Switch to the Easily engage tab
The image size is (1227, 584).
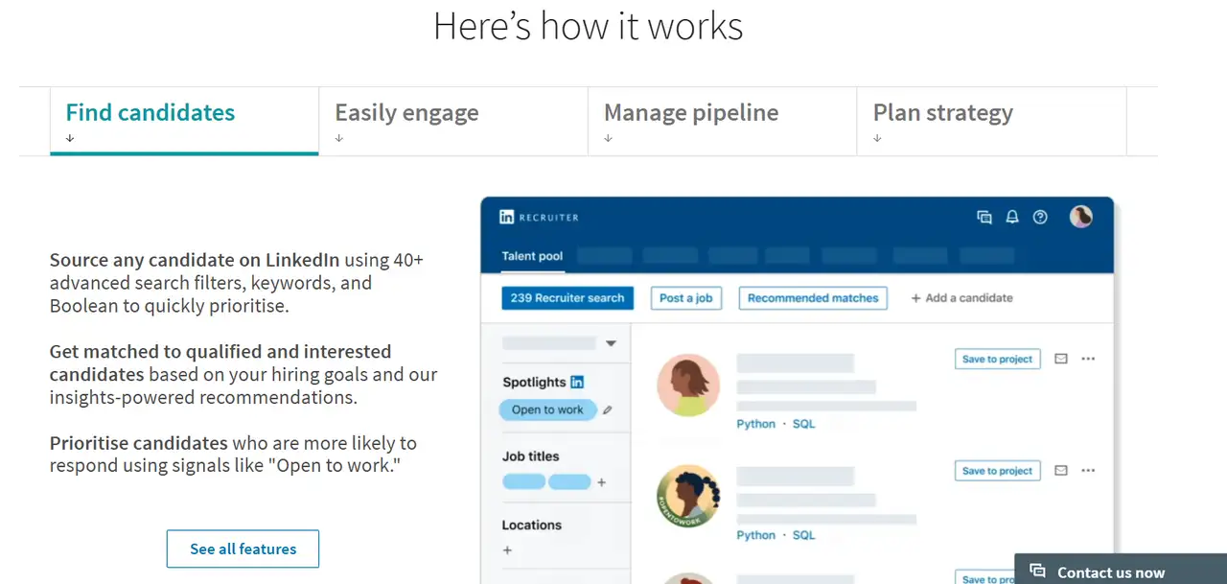tap(453, 121)
